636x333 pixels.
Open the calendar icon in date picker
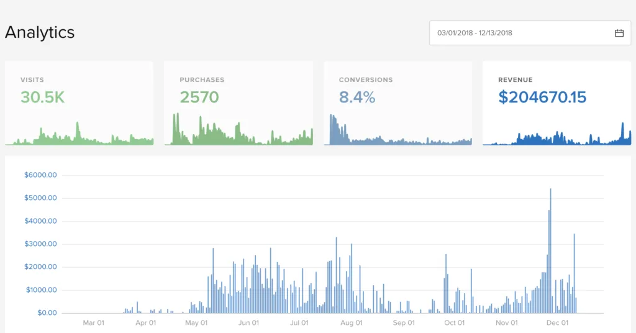(x=619, y=34)
